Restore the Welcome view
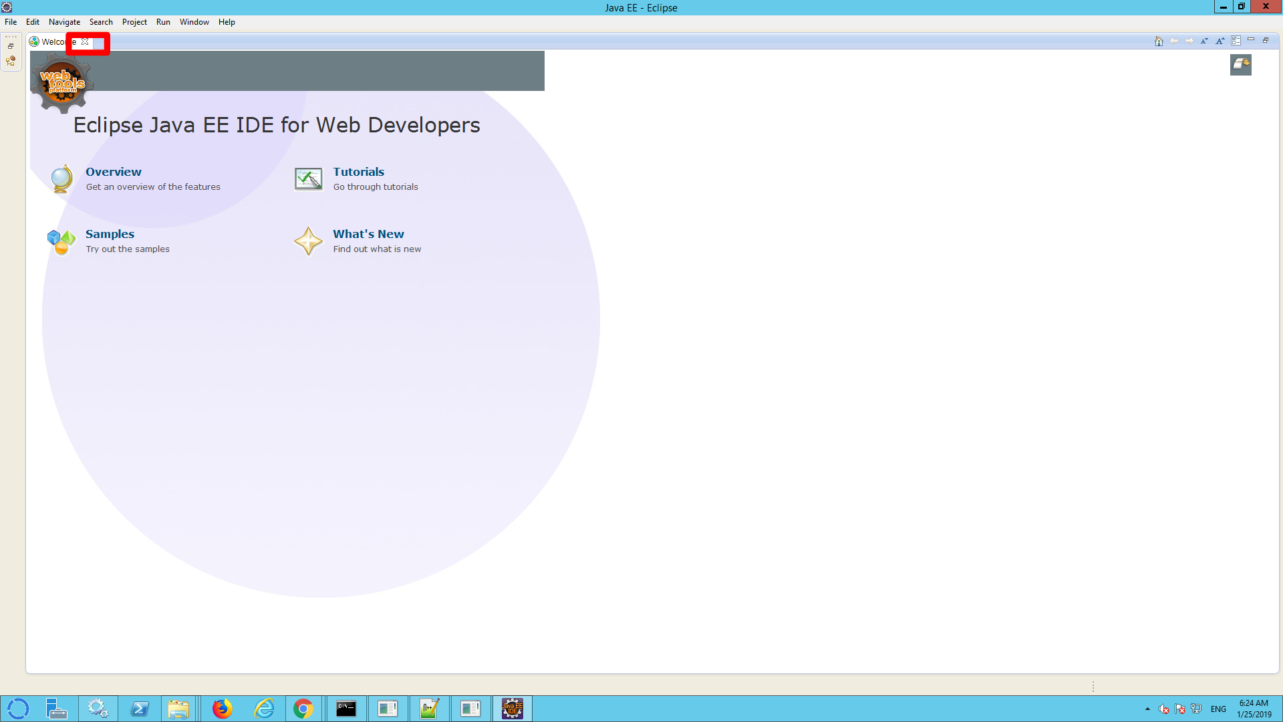1283x722 pixels. pos(1266,40)
